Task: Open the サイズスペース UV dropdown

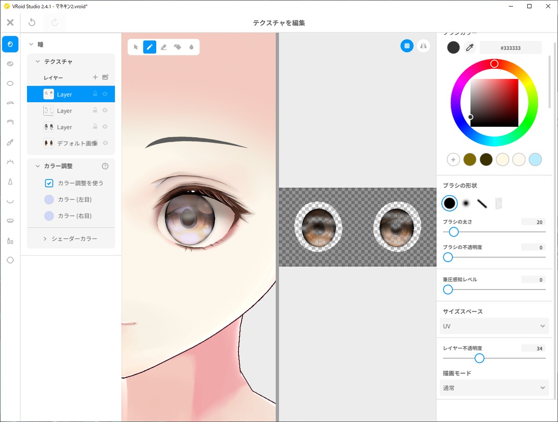Action: (x=494, y=326)
